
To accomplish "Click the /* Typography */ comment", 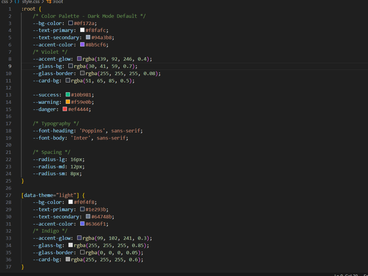I will 56,123.
